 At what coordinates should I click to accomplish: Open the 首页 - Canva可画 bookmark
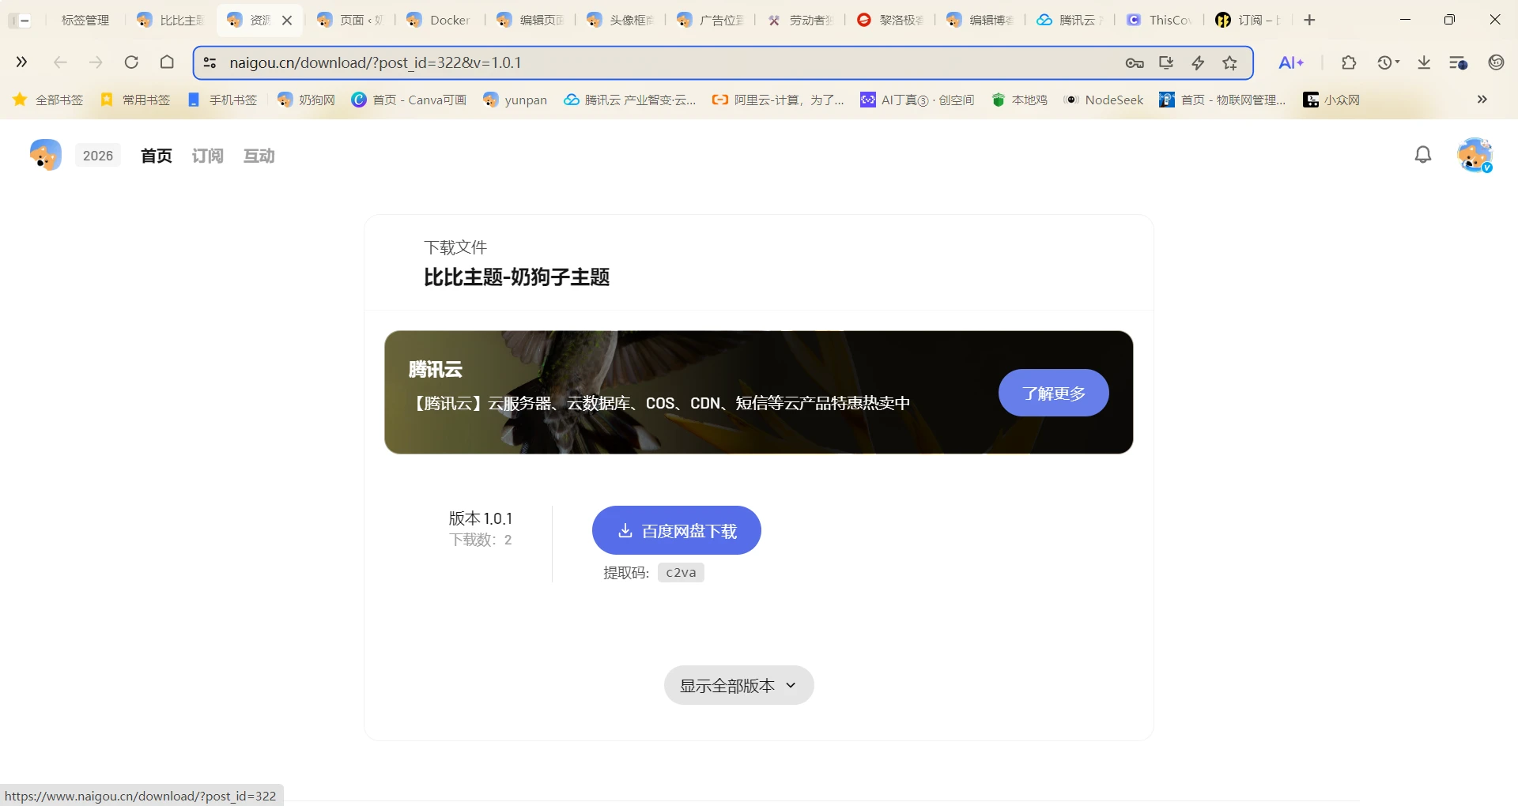point(409,100)
